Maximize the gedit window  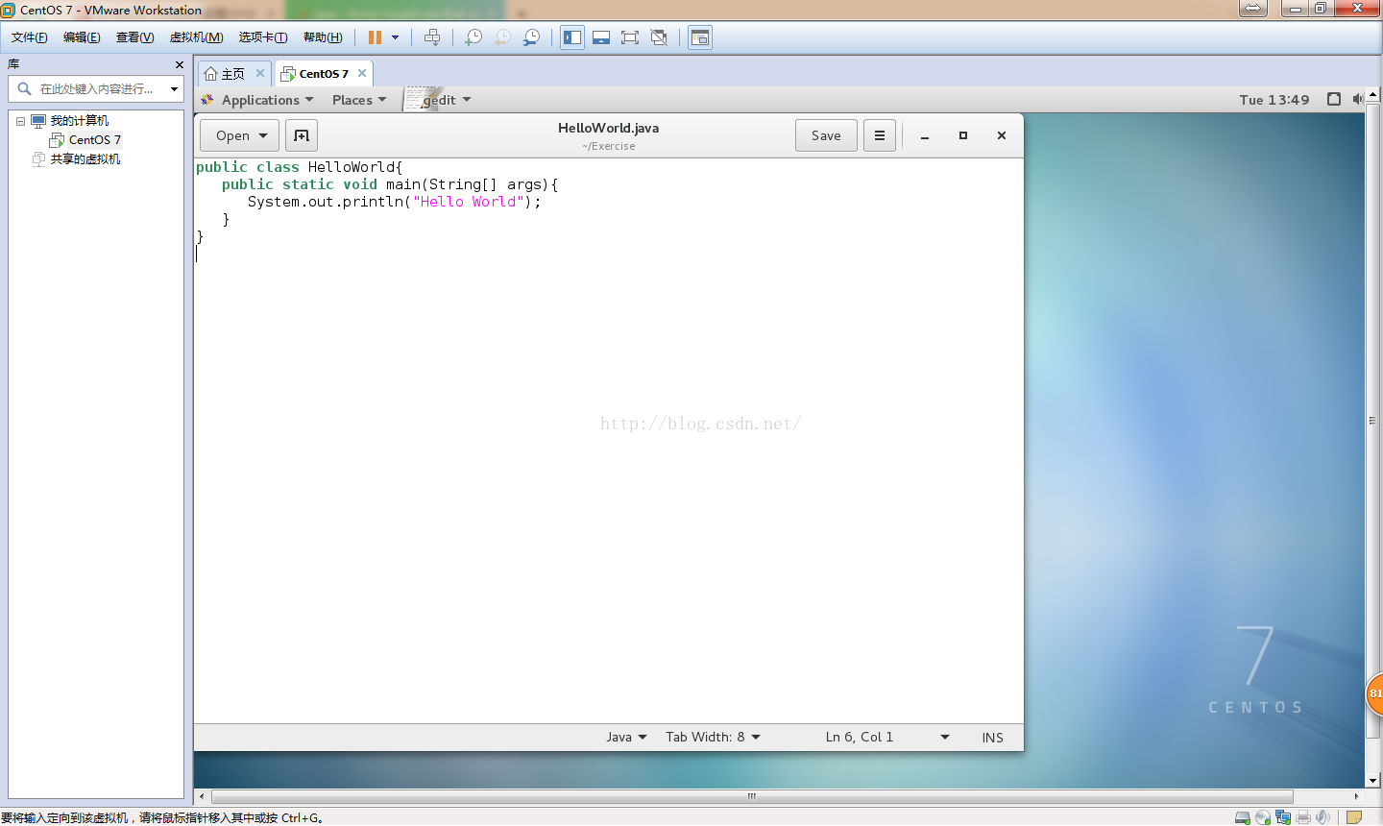[963, 135]
